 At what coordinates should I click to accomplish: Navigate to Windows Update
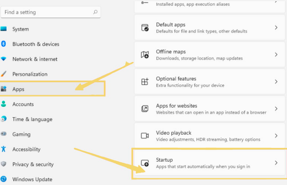coord(32,179)
